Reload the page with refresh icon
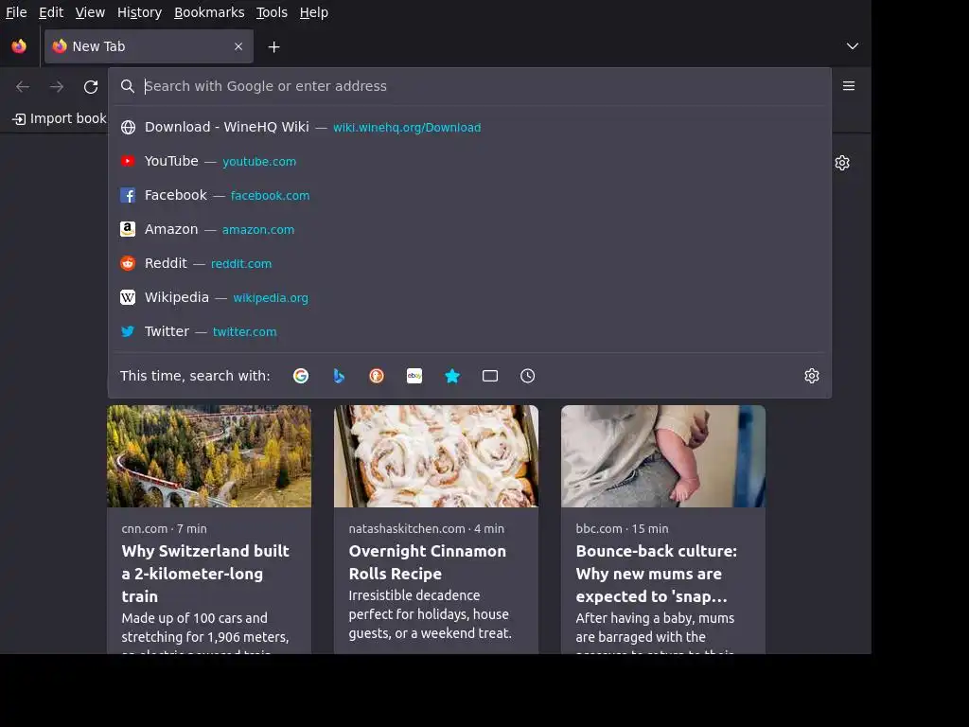This screenshot has width=969, height=727. point(91,86)
